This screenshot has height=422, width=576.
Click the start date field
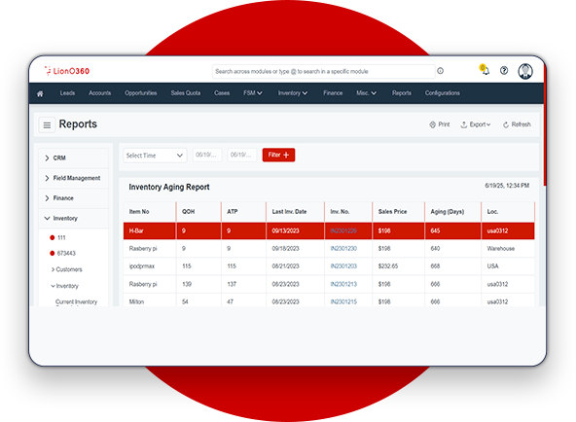tap(207, 155)
